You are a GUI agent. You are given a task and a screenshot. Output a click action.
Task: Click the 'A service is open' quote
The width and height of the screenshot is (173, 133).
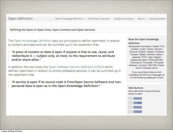[x=66, y=84]
